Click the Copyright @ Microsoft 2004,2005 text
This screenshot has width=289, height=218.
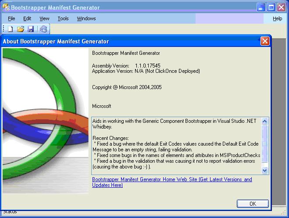coord(127,87)
